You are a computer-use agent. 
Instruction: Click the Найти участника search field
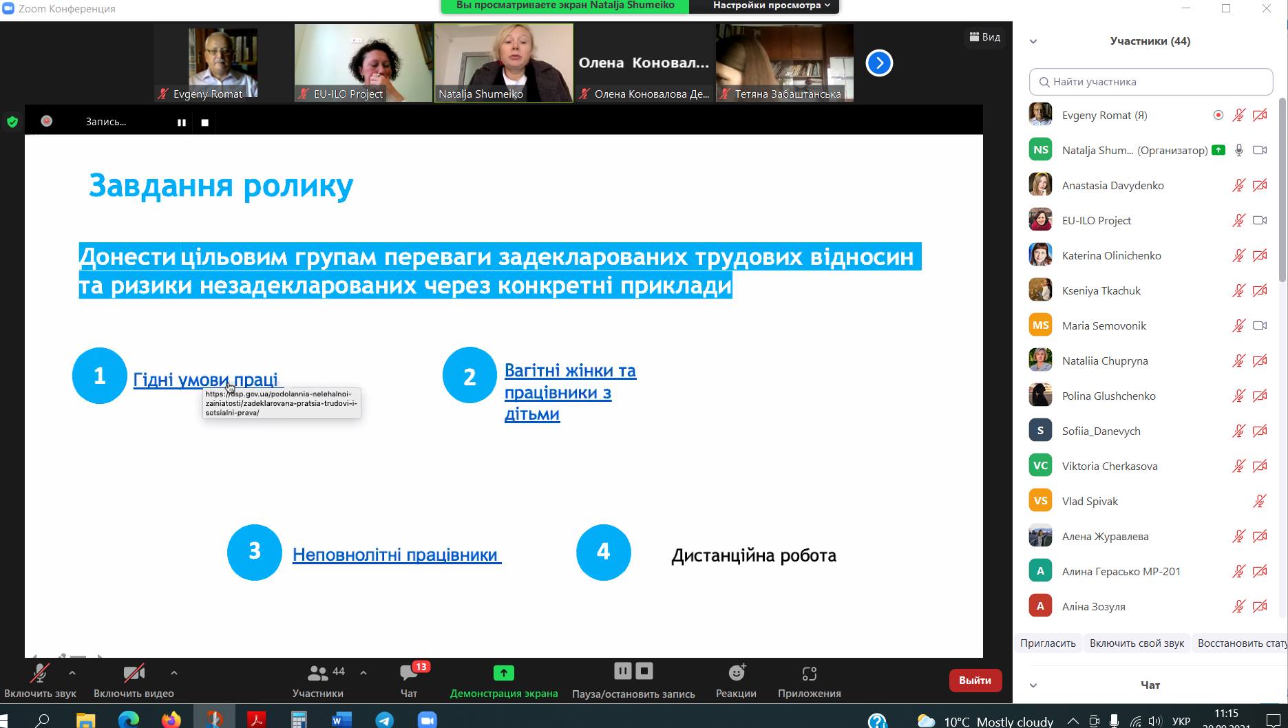1151,82
